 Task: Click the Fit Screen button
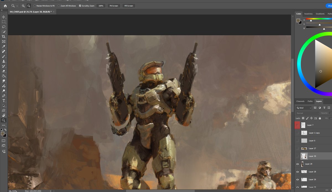point(114,6)
